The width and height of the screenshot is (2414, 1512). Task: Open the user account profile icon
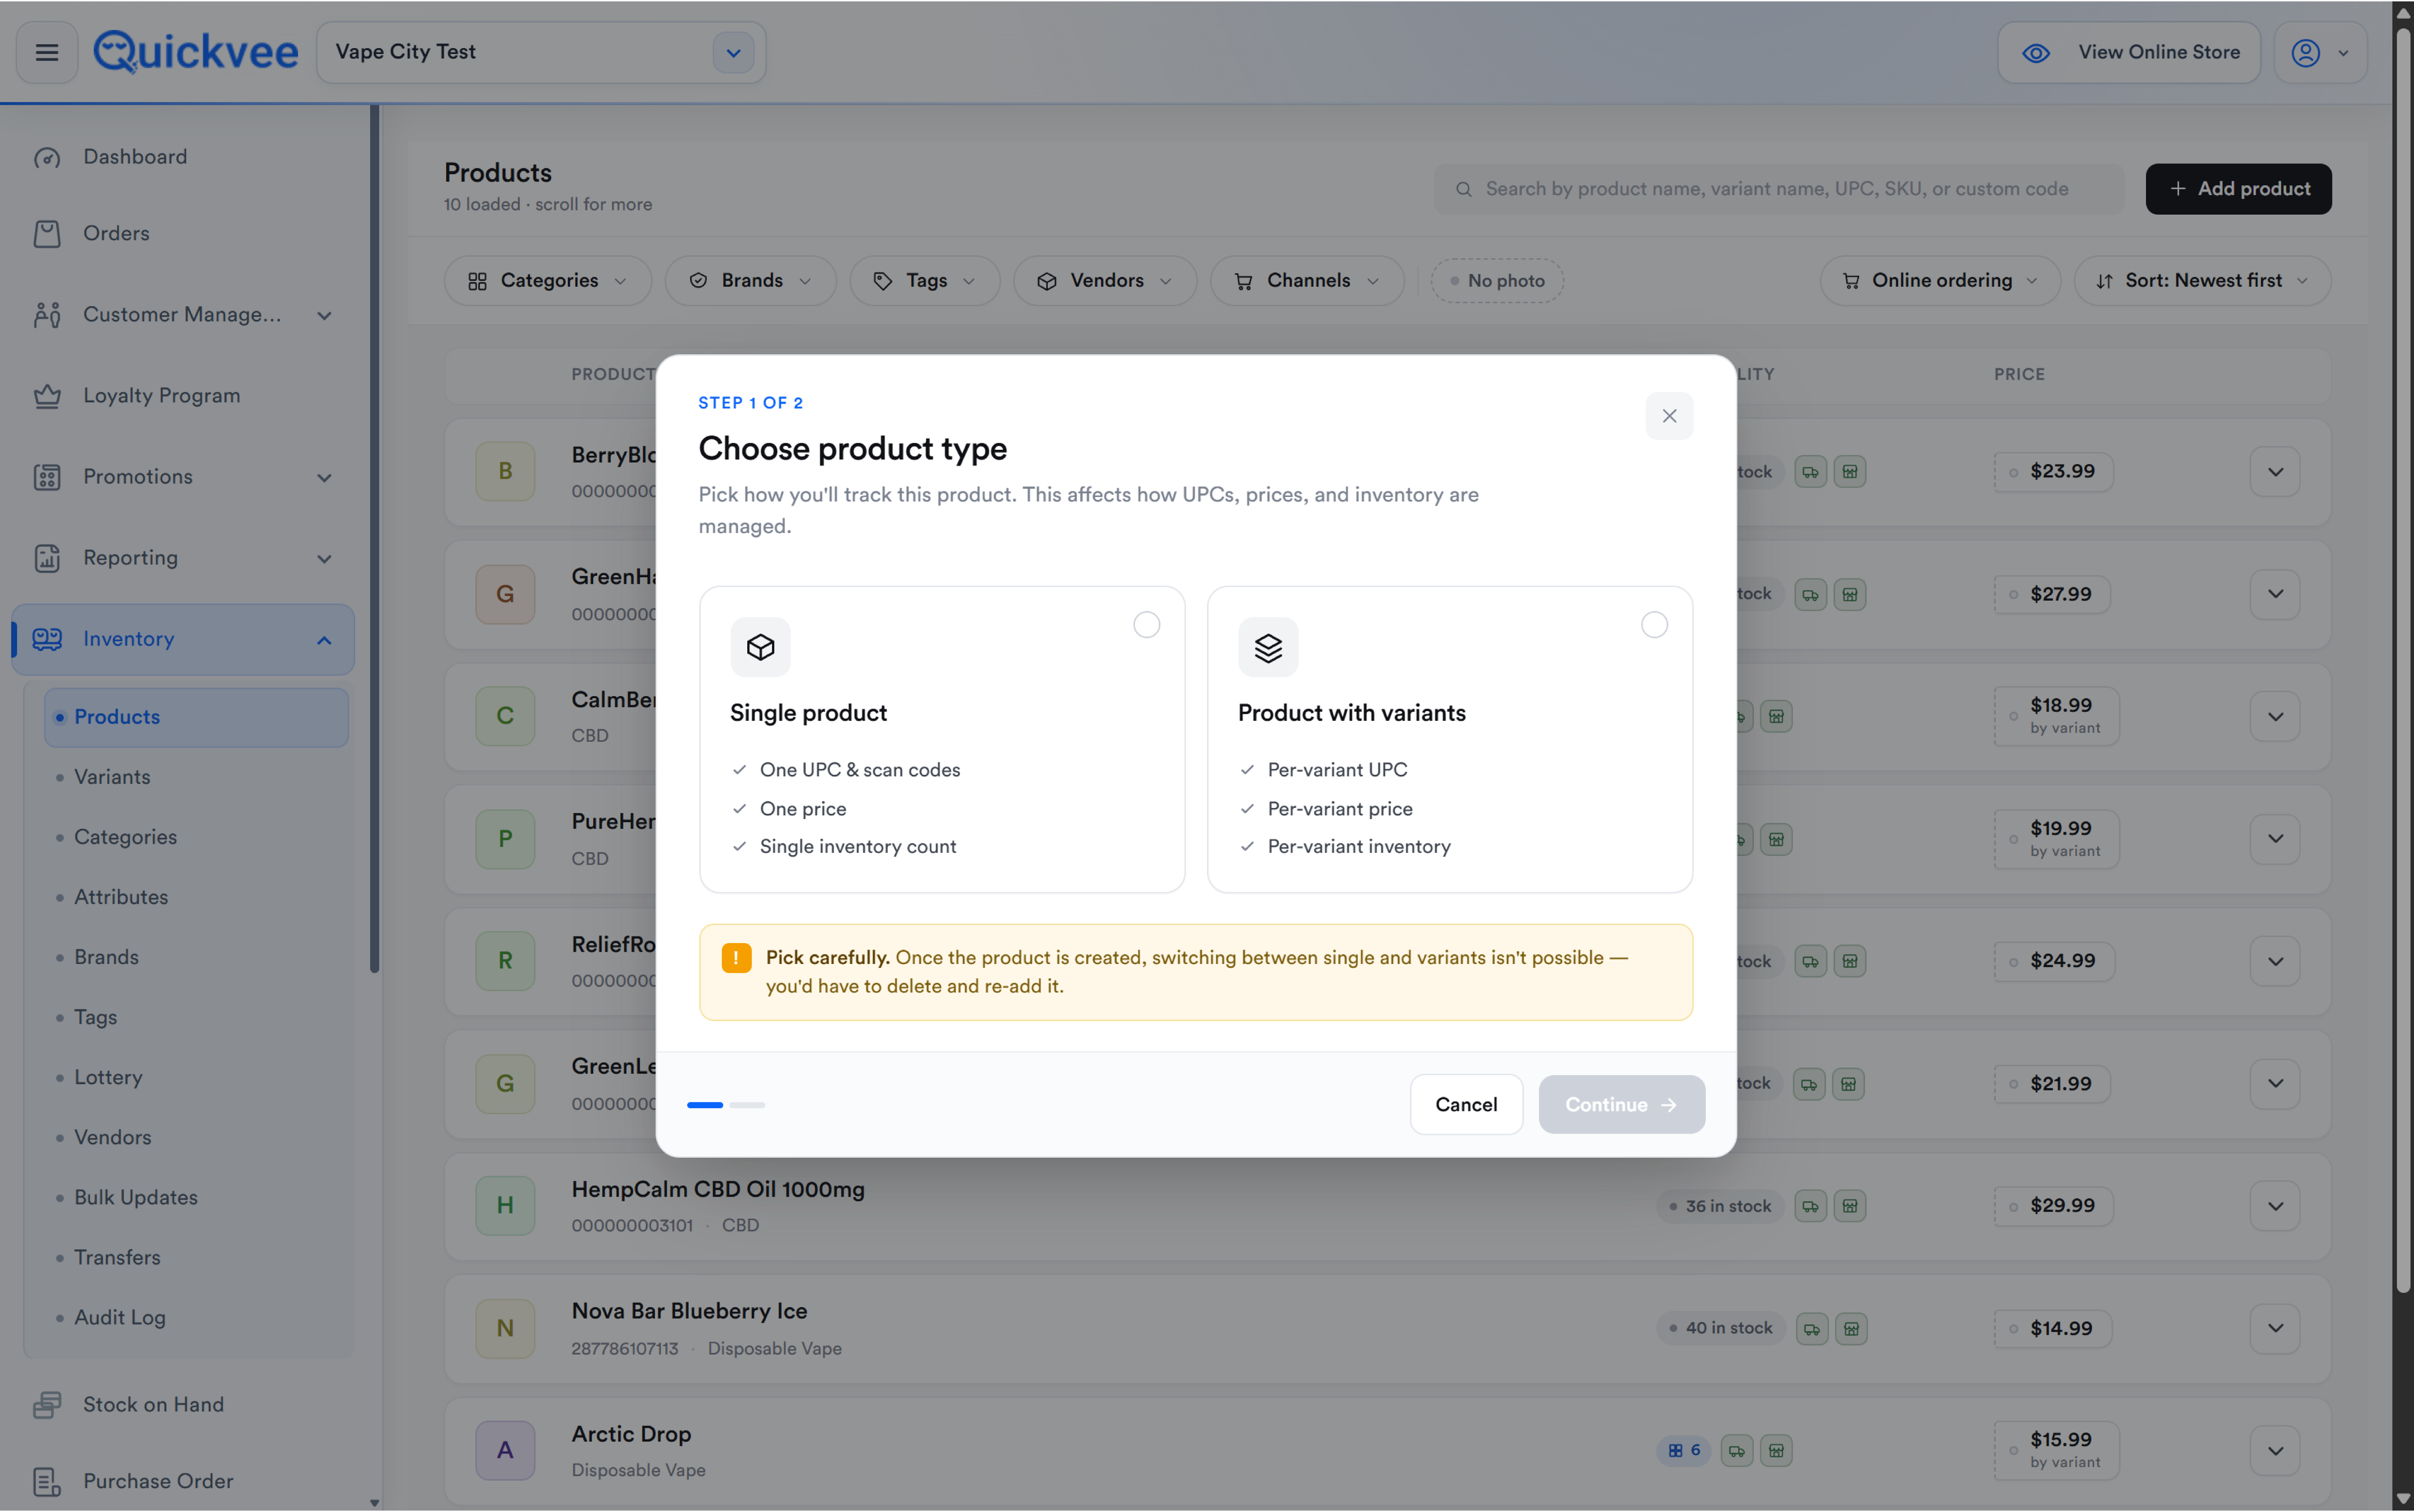tap(2306, 53)
